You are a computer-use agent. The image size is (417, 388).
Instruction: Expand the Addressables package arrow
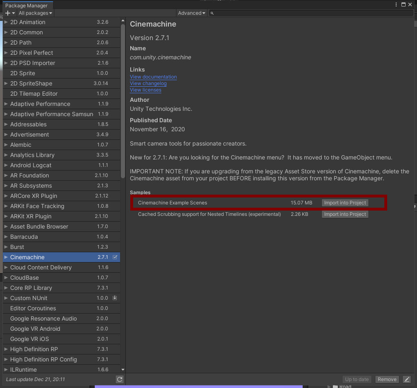[6, 124]
